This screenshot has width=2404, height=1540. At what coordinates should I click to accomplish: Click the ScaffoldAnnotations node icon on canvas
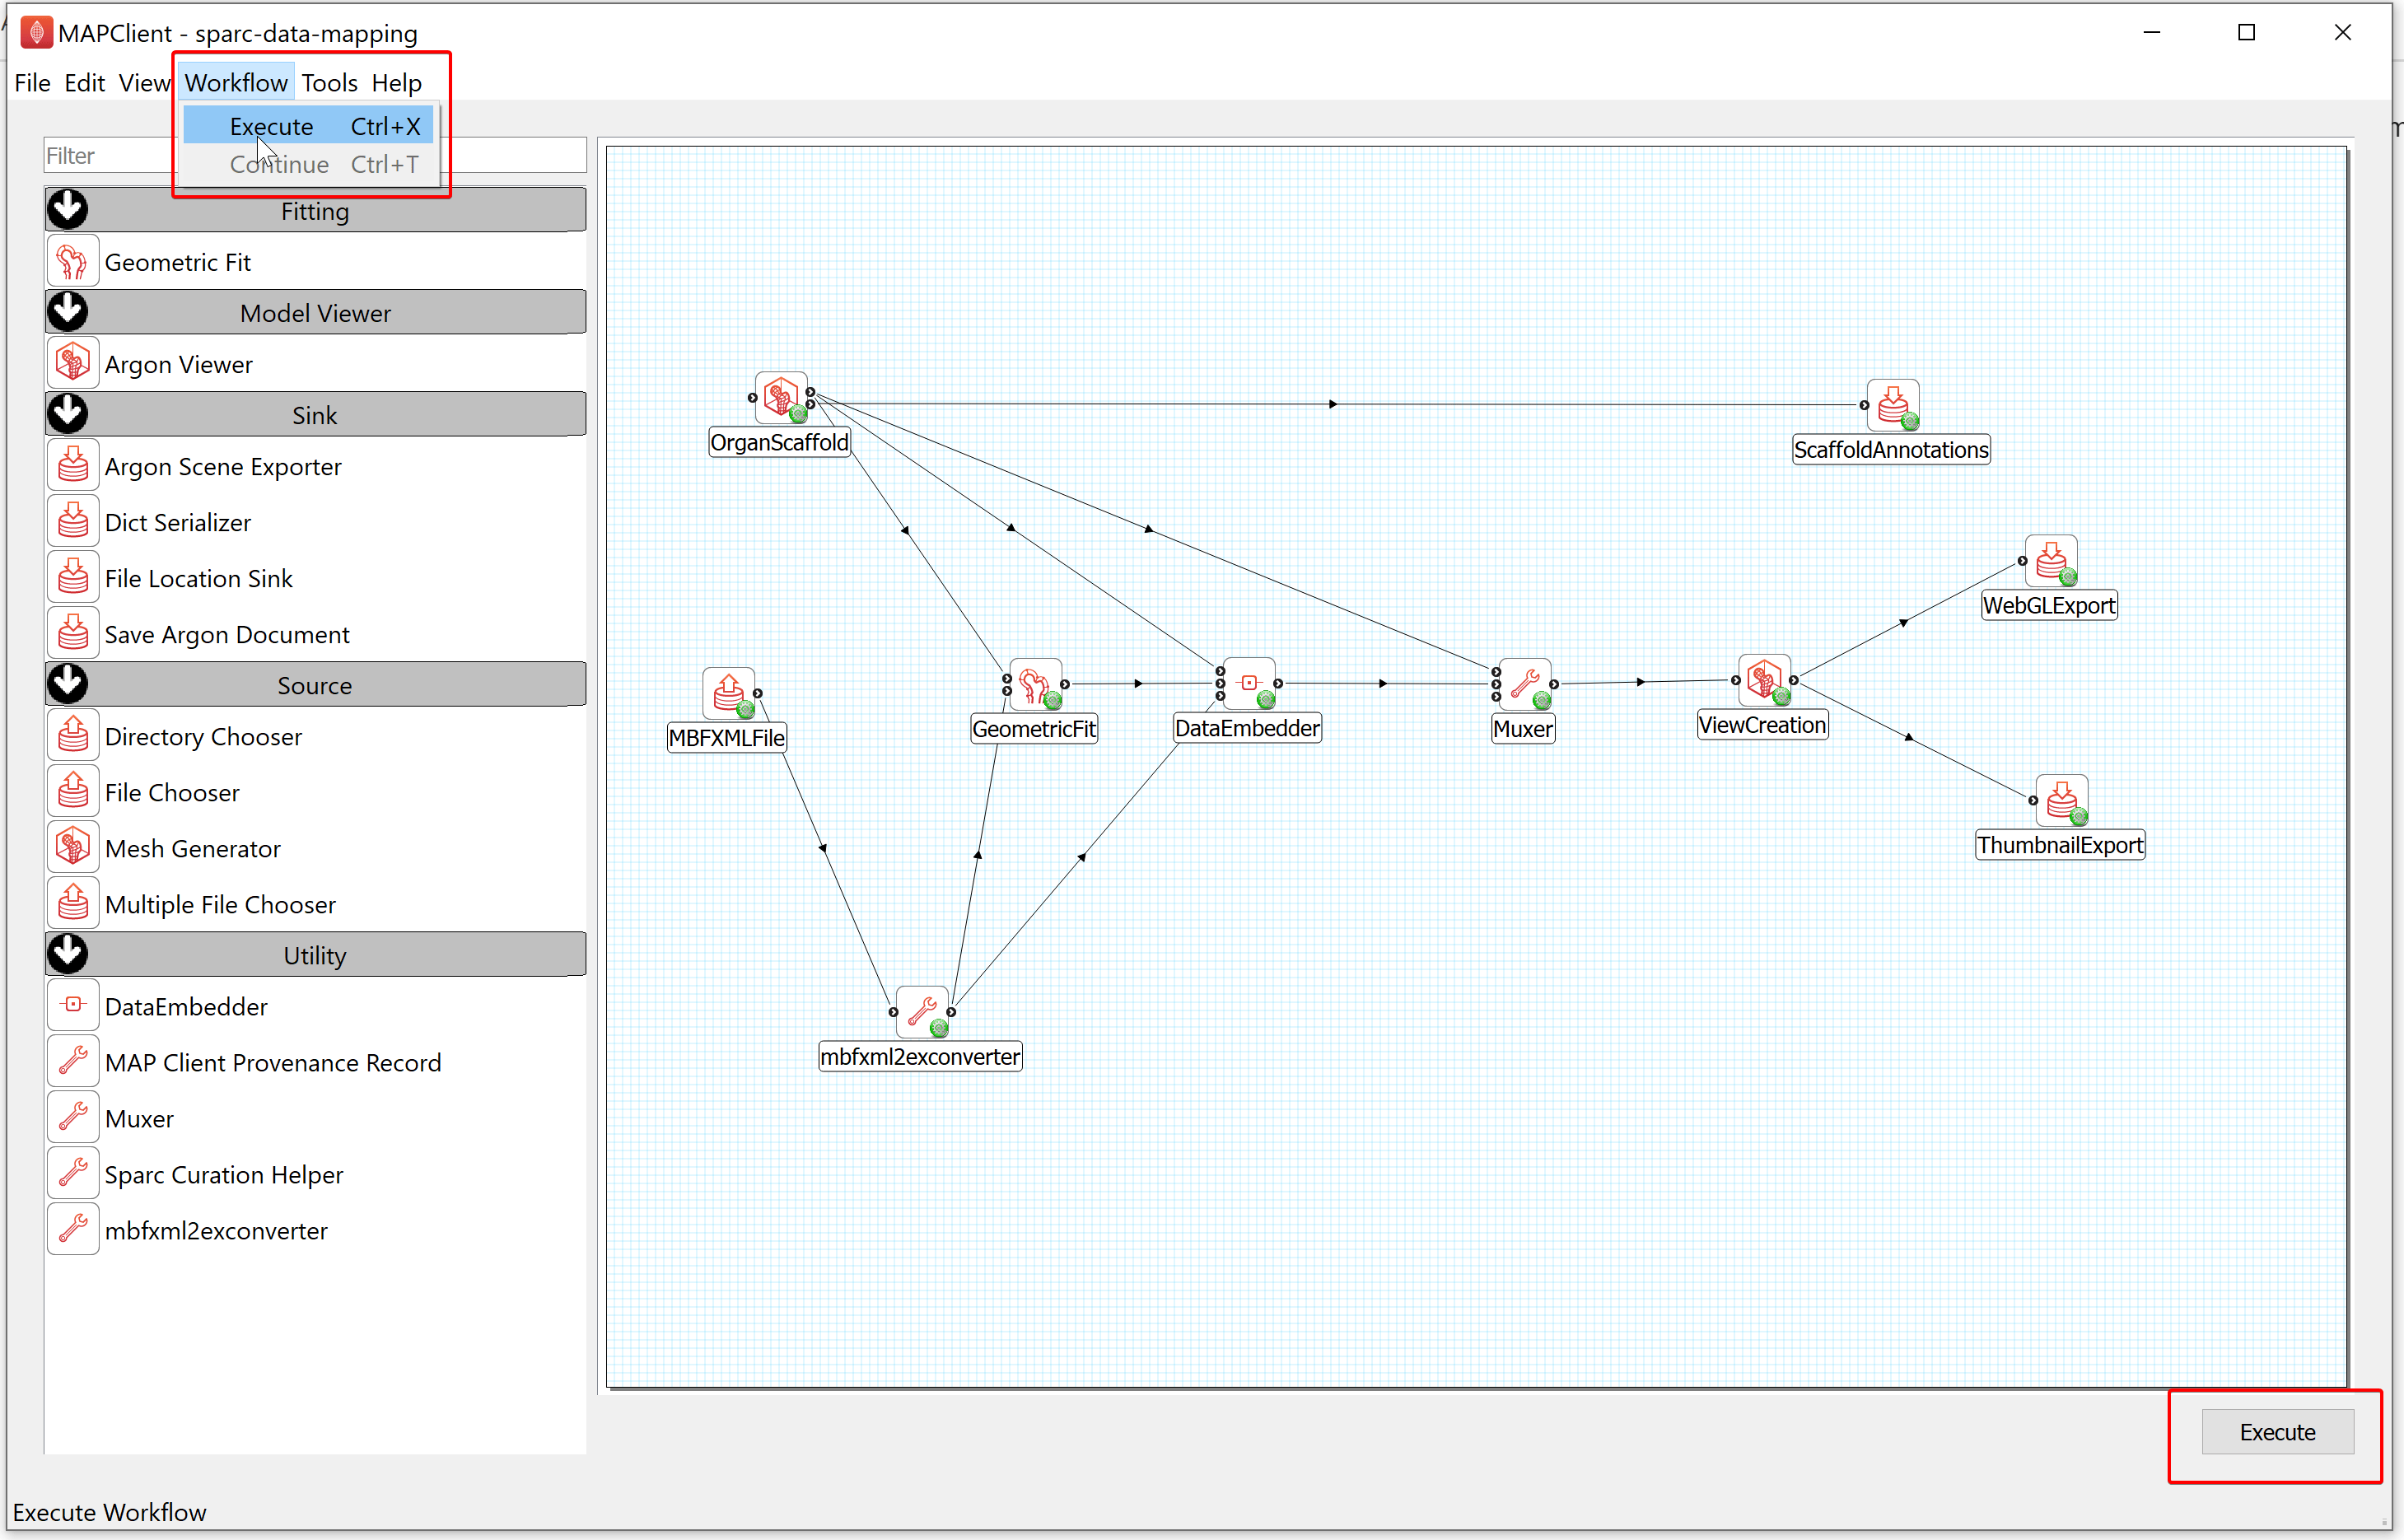(1893, 405)
